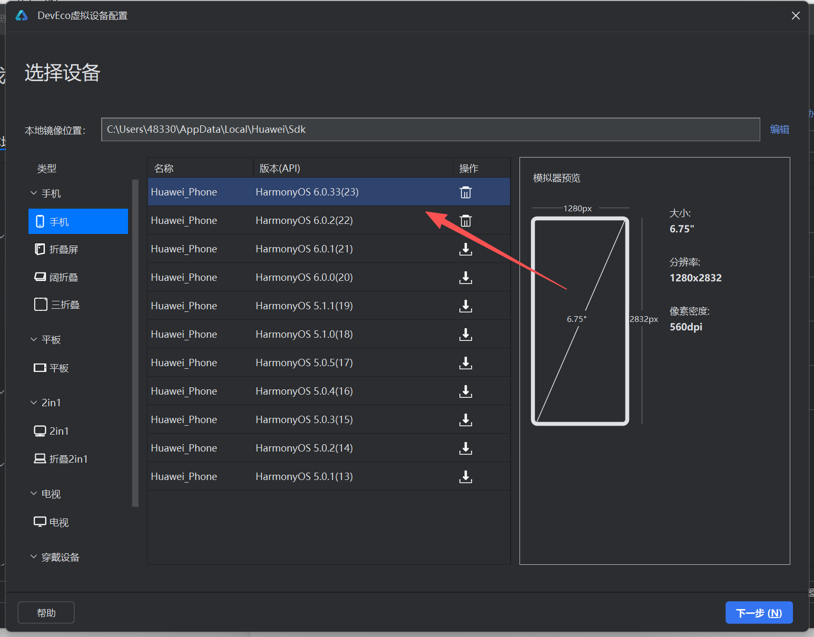The height and width of the screenshot is (637, 814).
Task: Select the HarmonyOS 5.0.5(17) row
Action: [x=329, y=362]
